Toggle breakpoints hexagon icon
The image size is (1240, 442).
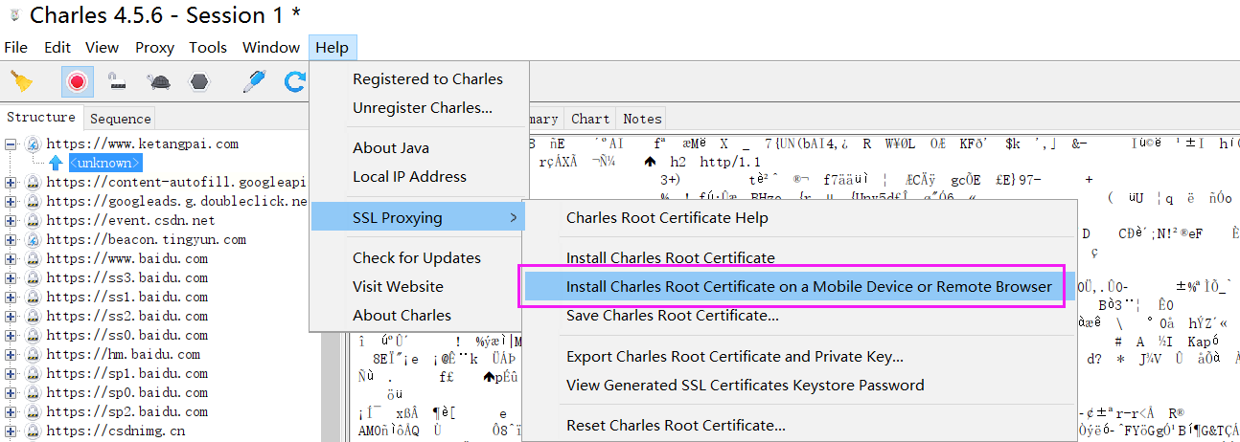click(x=198, y=82)
